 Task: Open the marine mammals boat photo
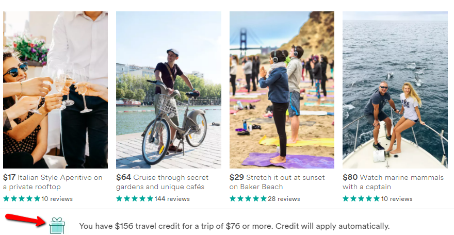click(x=395, y=90)
